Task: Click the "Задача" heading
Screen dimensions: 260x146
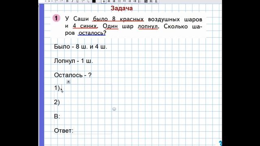Action: [122, 8]
